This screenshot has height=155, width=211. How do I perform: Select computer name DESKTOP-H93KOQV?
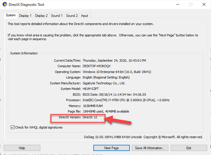click(97, 66)
